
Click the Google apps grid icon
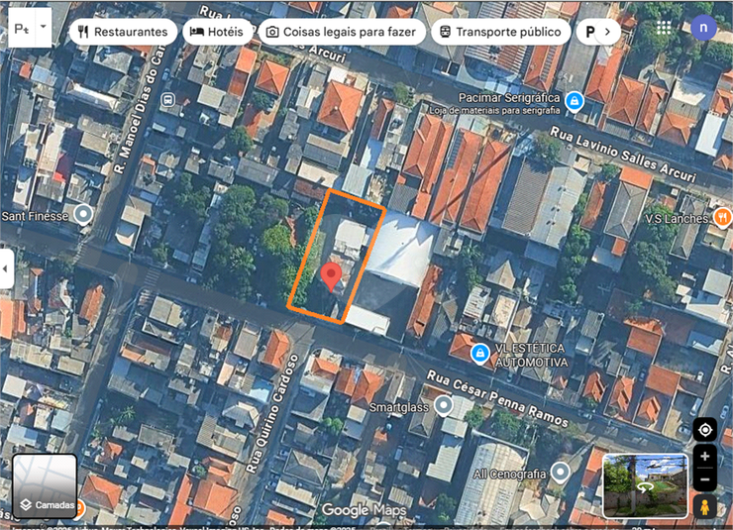[x=664, y=28]
